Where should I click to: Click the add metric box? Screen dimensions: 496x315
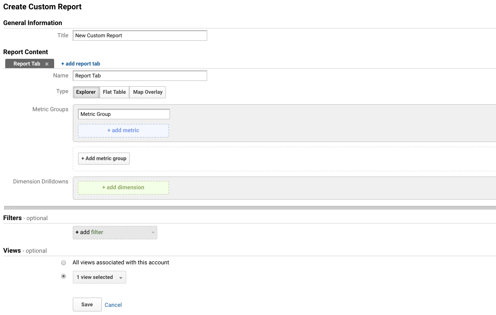tap(123, 131)
